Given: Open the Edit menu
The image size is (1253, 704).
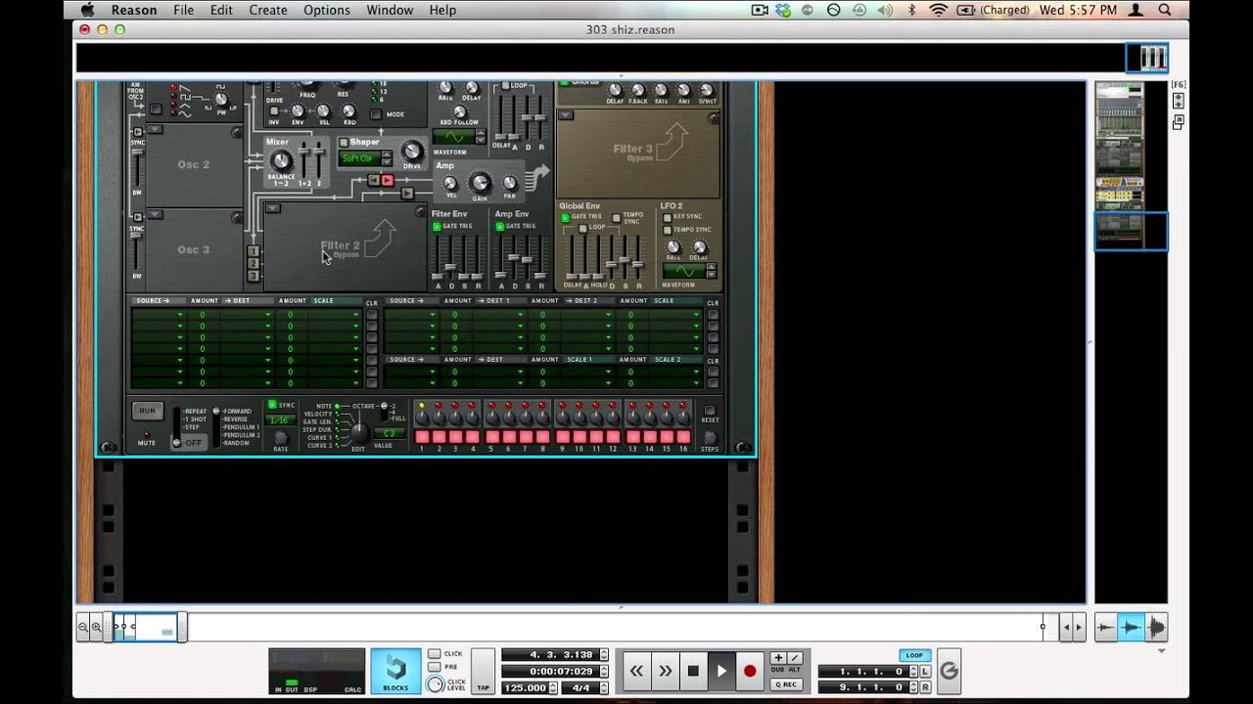Looking at the screenshot, I should click(221, 10).
